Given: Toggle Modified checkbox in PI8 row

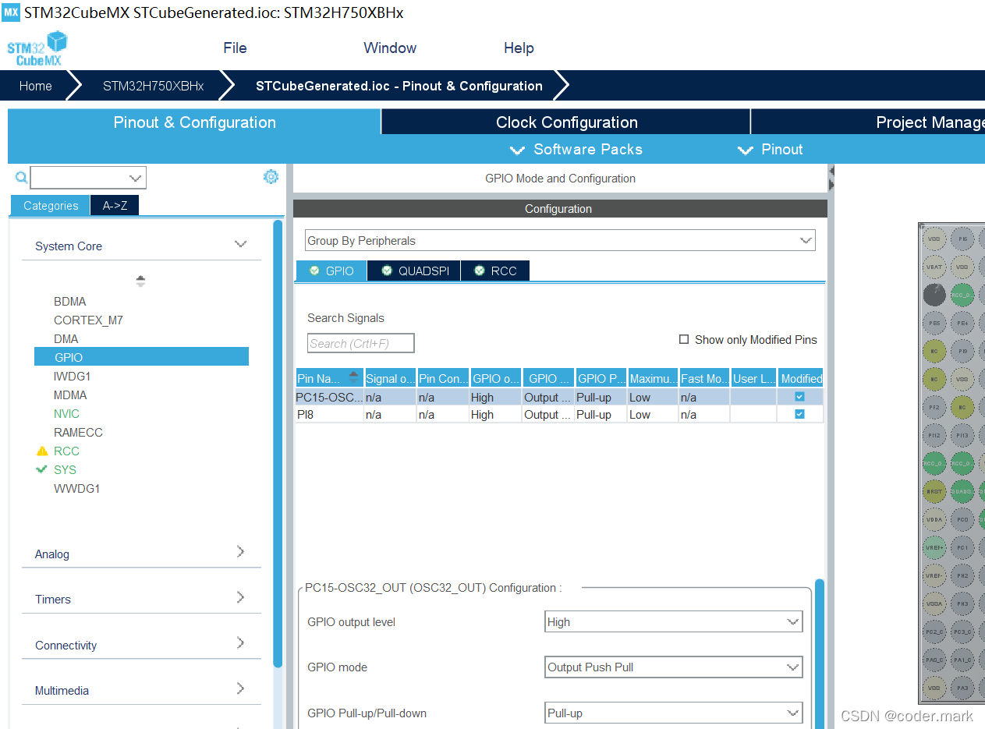Looking at the screenshot, I should (799, 414).
